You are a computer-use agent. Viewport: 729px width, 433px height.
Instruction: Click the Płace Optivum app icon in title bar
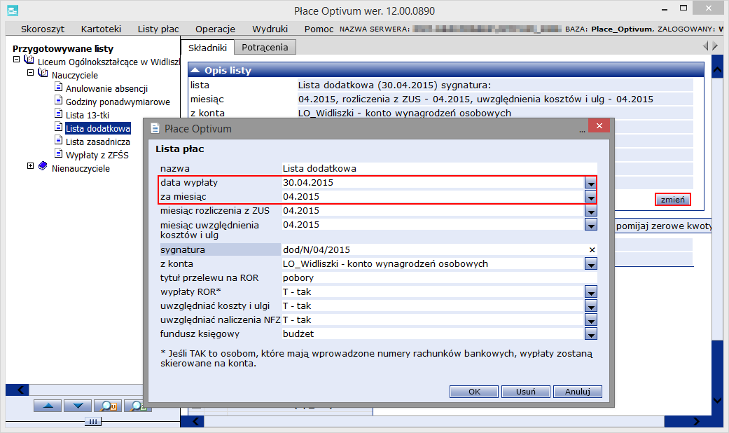pos(13,11)
